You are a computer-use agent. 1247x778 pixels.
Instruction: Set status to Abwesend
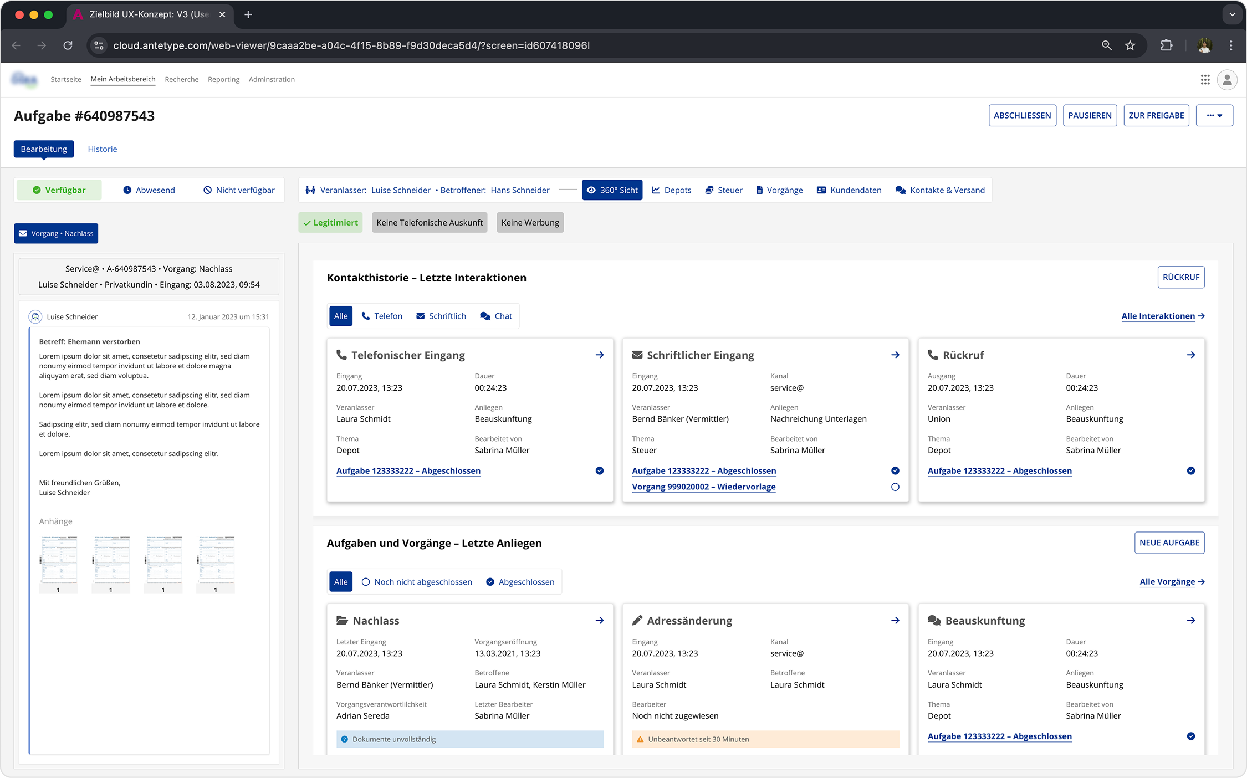[149, 190]
